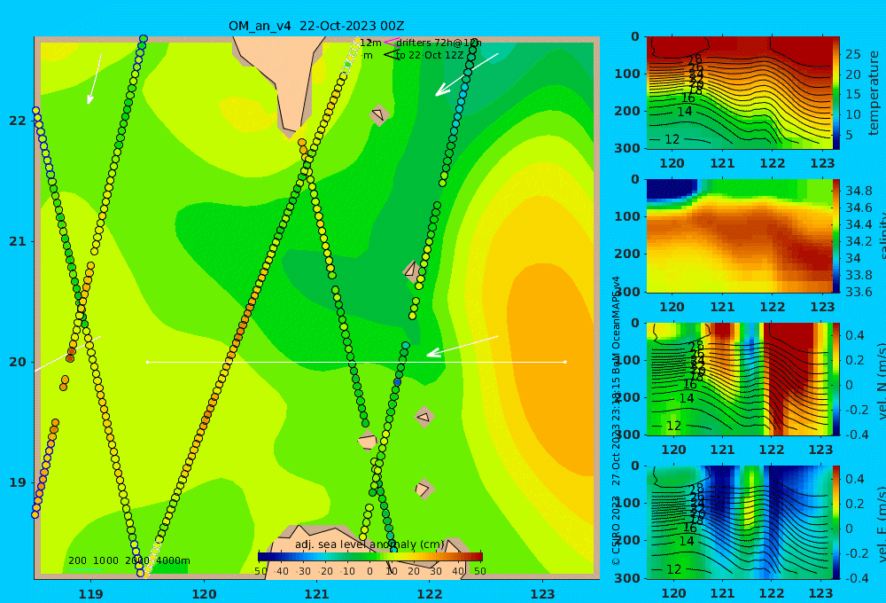886x603 pixels.
Task: Click the northward velocity section panel
Action: [739, 379]
